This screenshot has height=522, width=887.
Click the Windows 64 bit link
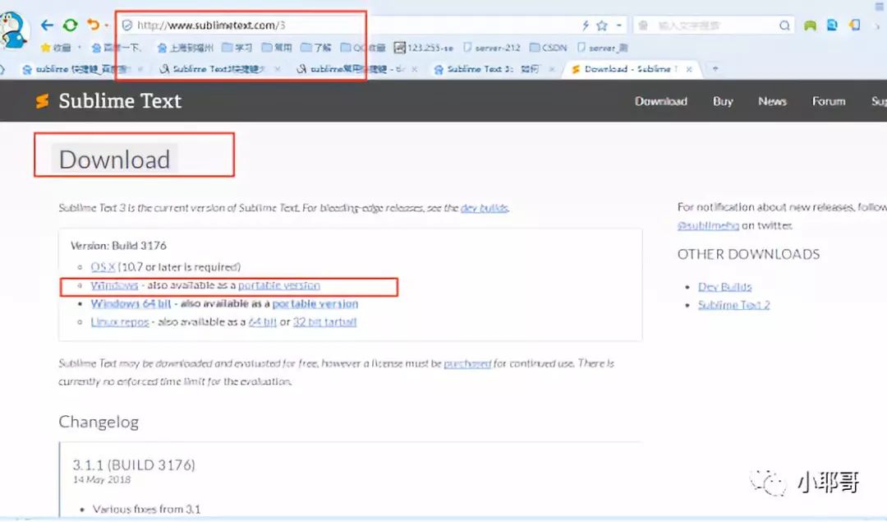(131, 303)
